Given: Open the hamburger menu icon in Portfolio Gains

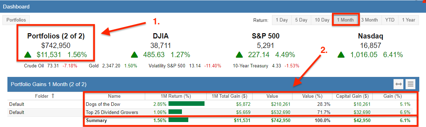Looking at the screenshot, I should click(x=410, y=84).
